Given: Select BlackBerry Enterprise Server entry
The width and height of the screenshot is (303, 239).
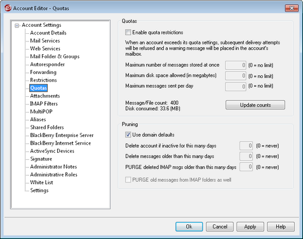Looking at the screenshot, I should coord(62,135).
